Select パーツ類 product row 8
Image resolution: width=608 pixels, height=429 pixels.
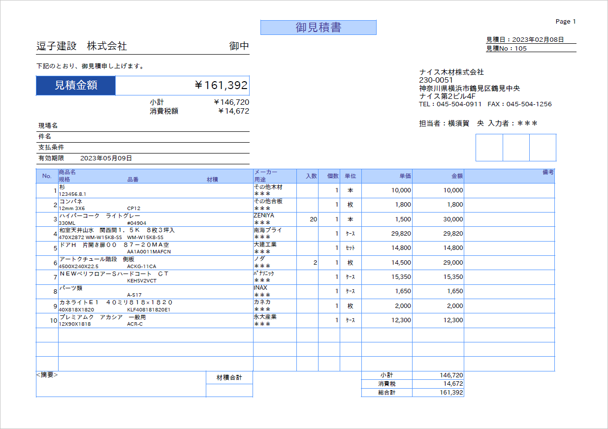[71, 288]
